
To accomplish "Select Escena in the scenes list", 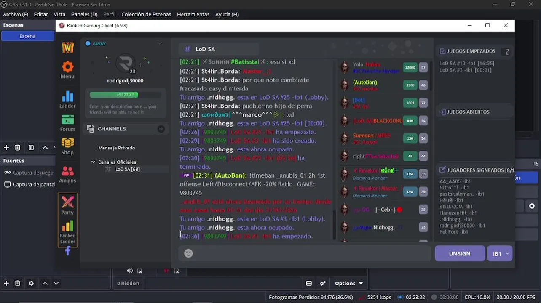I will [27, 36].
